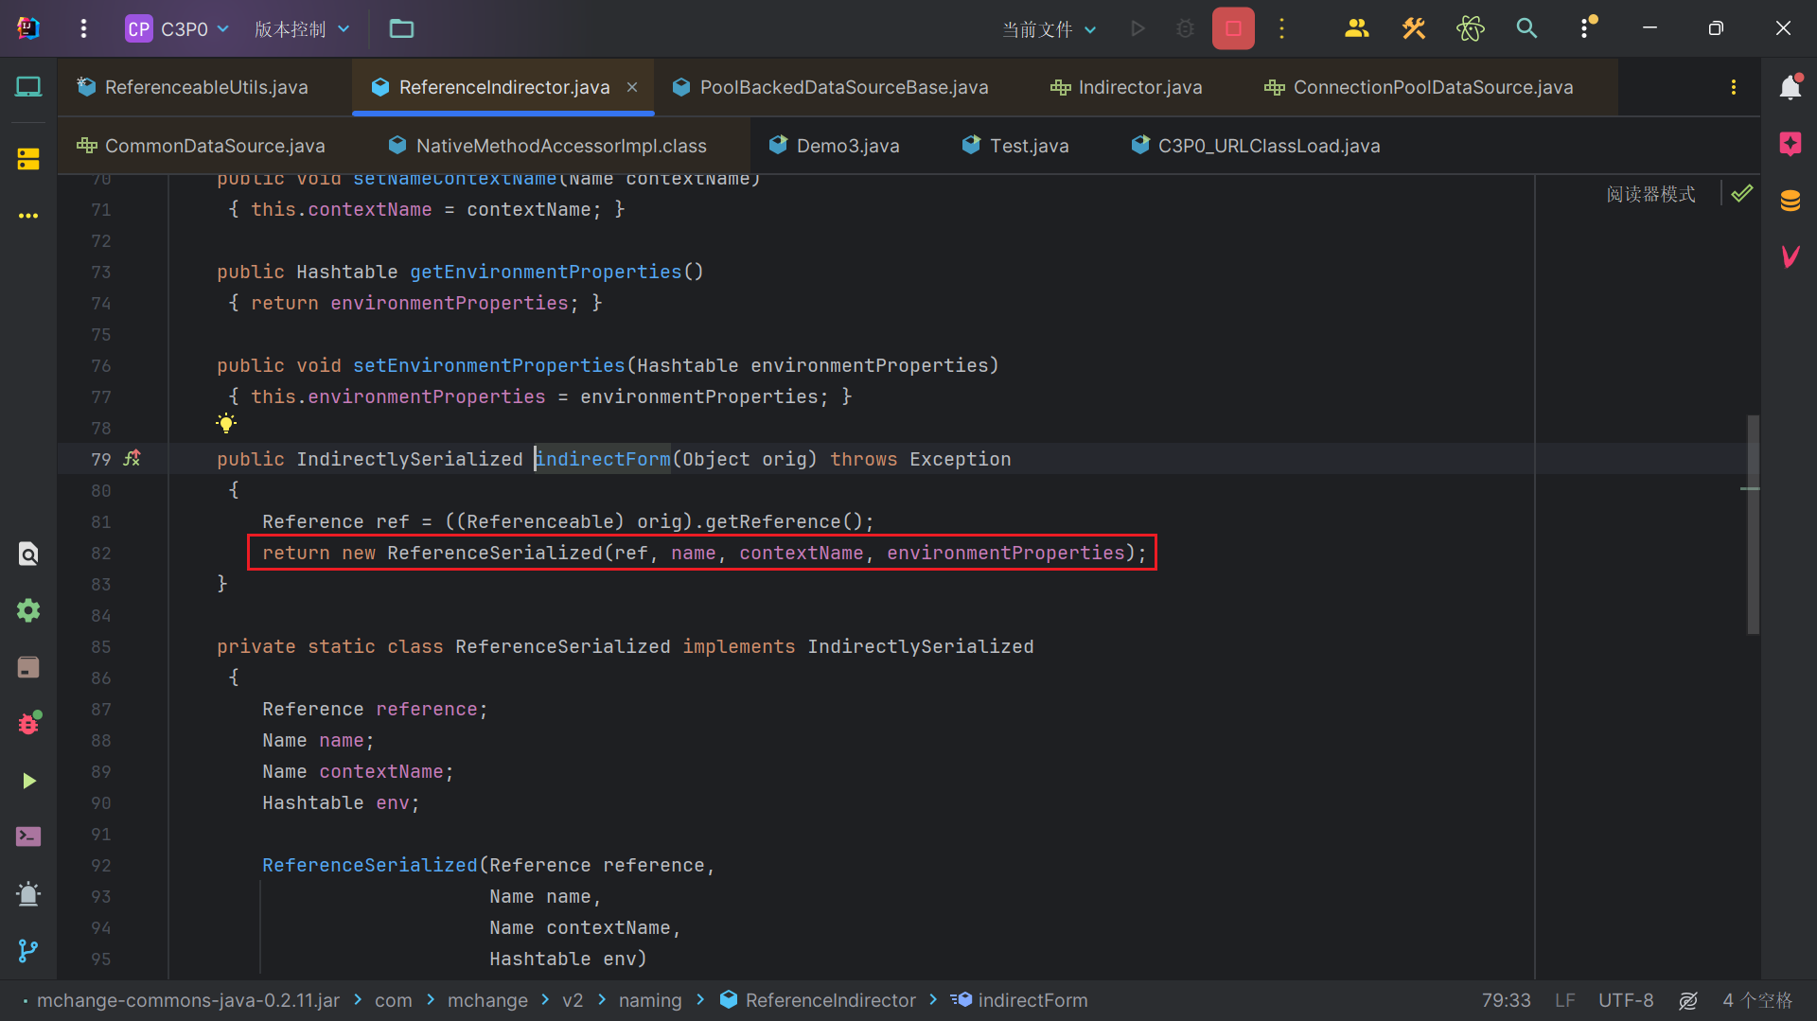Image resolution: width=1817 pixels, height=1021 pixels.
Task: Click the editor vertical scrollbar thumb
Action: (1753, 525)
